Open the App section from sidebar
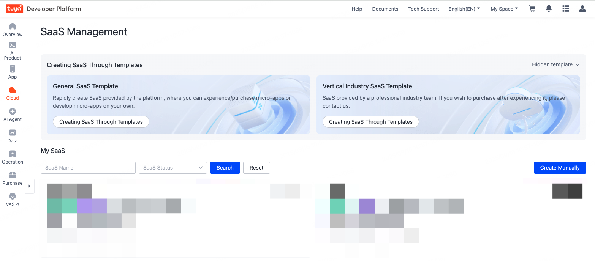595x261 pixels. tap(12, 72)
